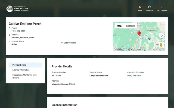
Task: Click the File a Complaint clipboard icon
Action: (162, 7)
